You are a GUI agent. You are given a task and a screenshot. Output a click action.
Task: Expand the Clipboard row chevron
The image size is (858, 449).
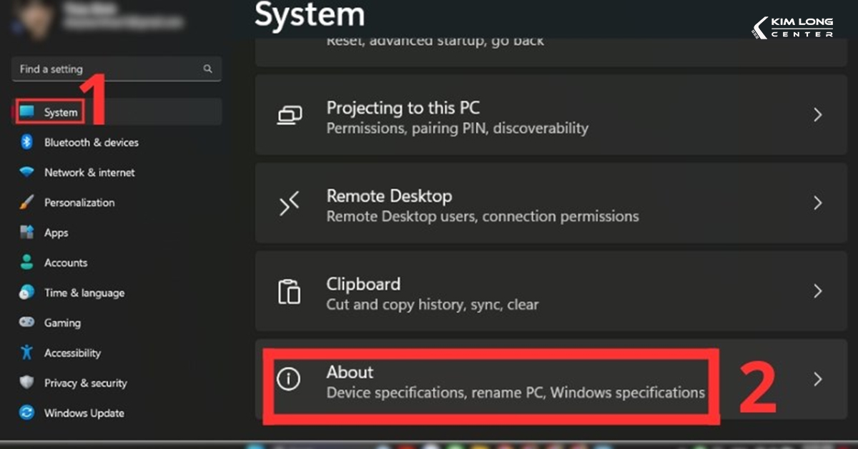tap(819, 291)
